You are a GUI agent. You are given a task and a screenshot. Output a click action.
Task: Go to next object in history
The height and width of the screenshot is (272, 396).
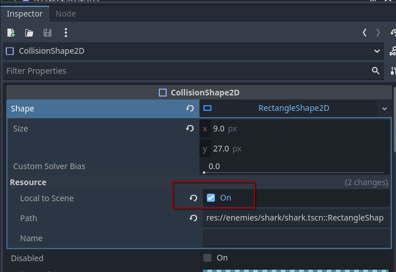pyautogui.click(x=378, y=33)
